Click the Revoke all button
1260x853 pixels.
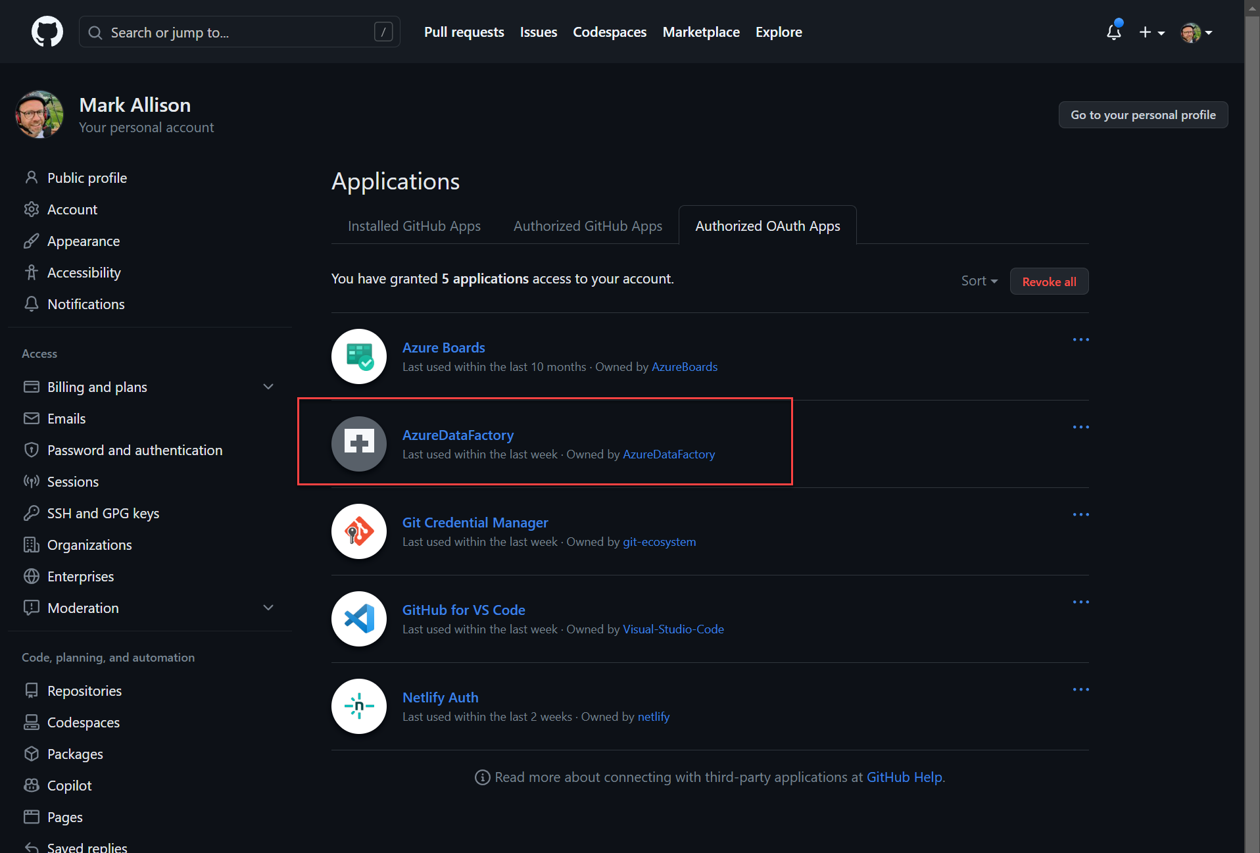[1049, 281]
